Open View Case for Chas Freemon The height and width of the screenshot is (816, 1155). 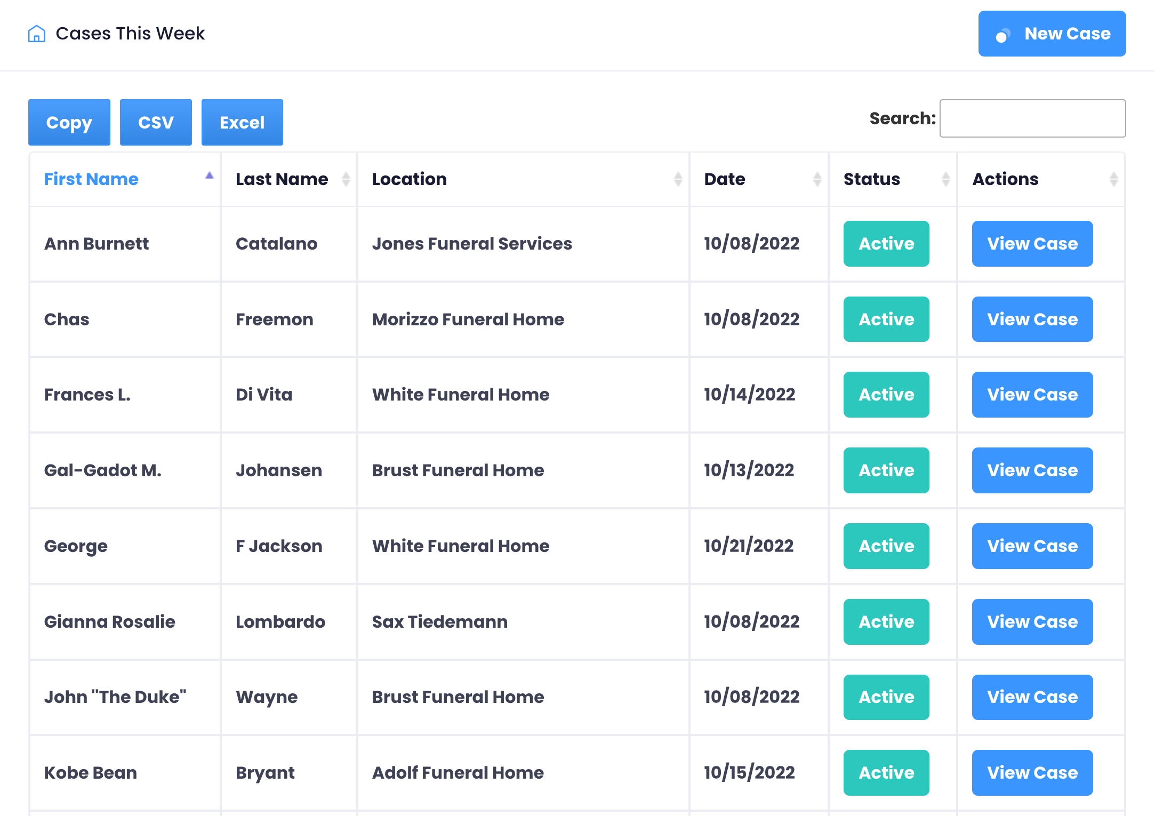pyautogui.click(x=1032, y=319)
